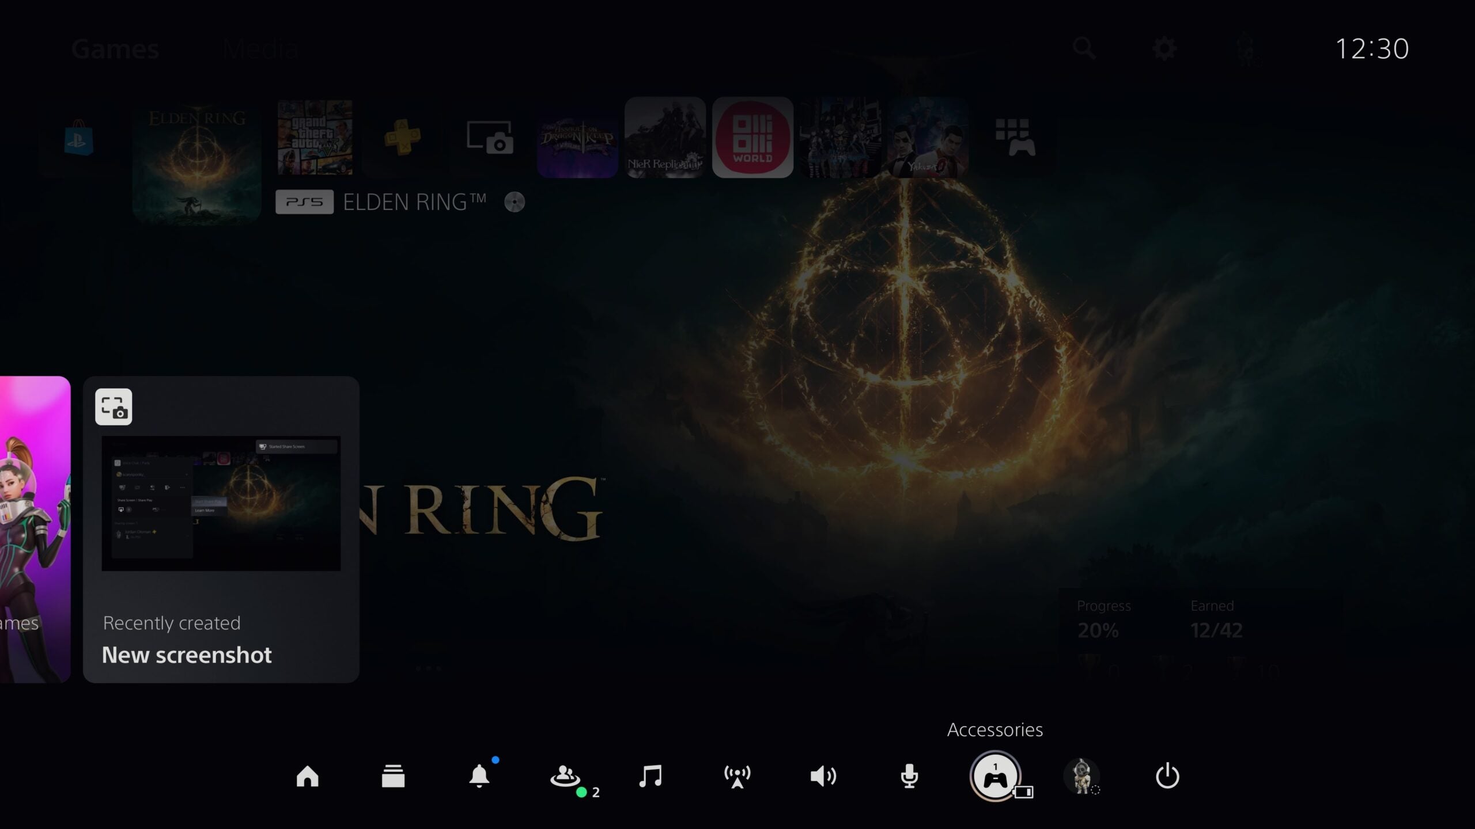The height and width of the screenshot is (829, 1475).
Task: Open the Settings gear icon
Action: pyautogui.click(x=1164, y=48)
